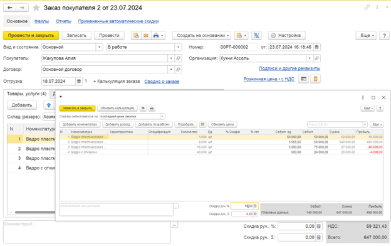391x246 pixels.
Task: Expand cost calculation method dropdown
Action: pyautogui.click(x=162, y=116)
